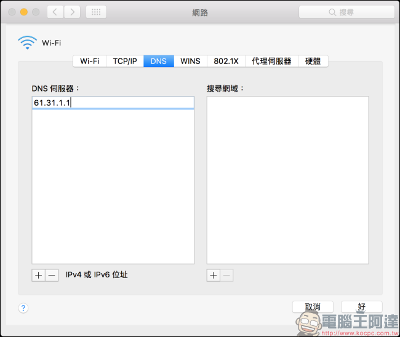Open the WINS tab
This screenshot has width=400, height=337.
tap(190, 61)
